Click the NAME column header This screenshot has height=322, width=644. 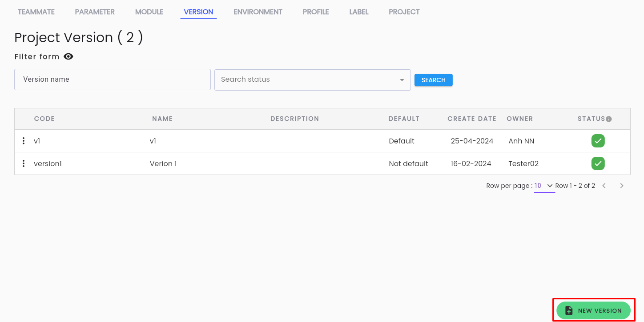162,119
